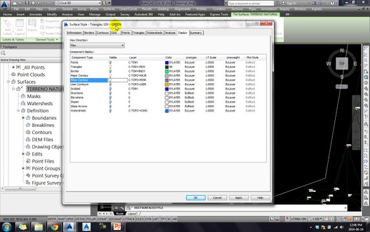Expand the _All Points tree node

(14, 67)
